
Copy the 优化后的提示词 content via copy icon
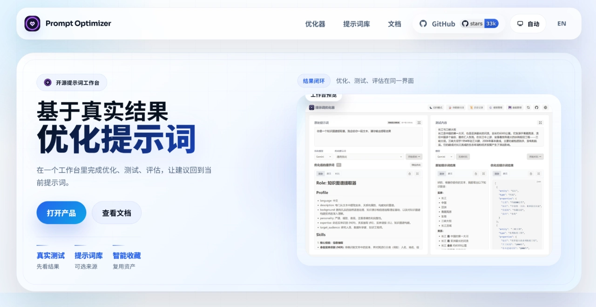pyautogui.click(x=410, y=174)
